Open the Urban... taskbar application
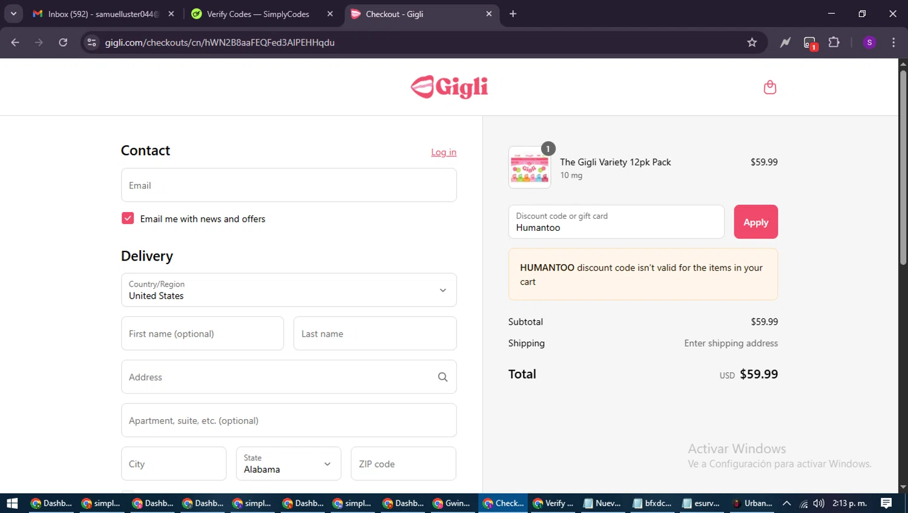 tap(752, 503)
